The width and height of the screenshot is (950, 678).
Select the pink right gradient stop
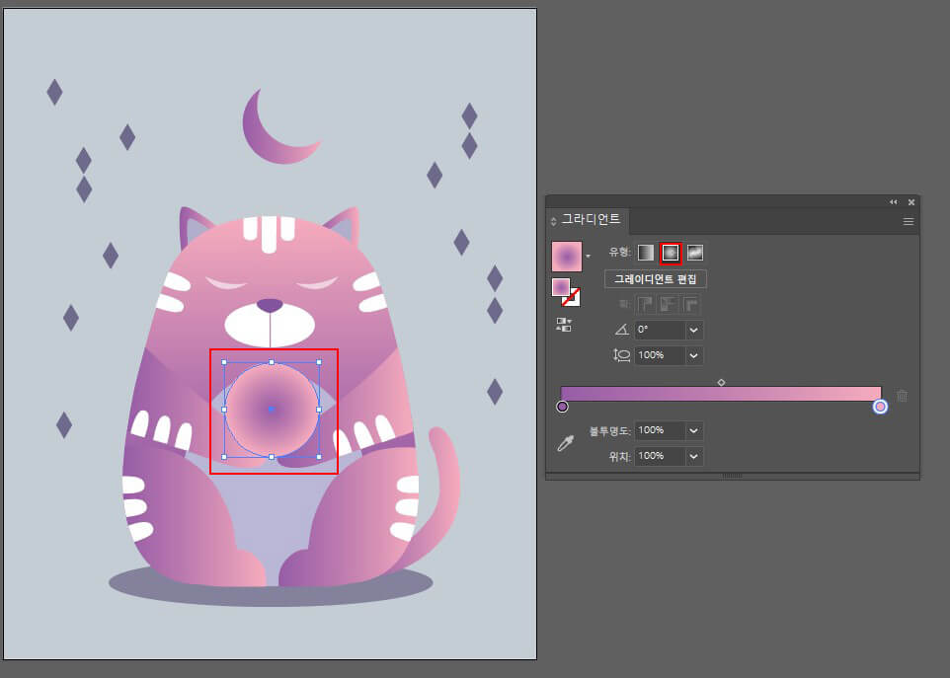coord(880,407)
